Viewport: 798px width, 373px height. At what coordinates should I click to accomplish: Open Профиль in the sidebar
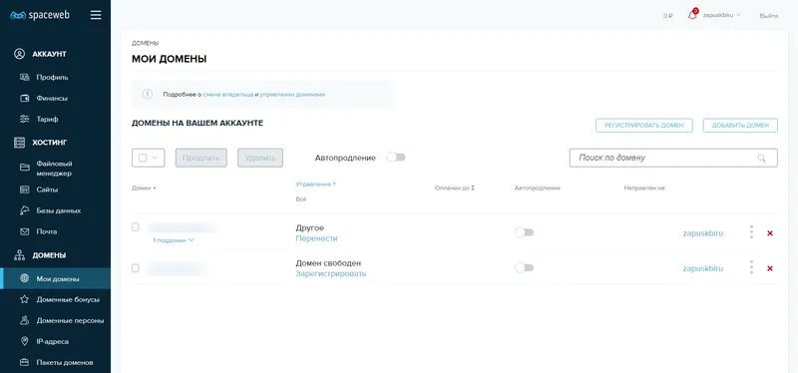pyautogui.click(x=52, y=78)
